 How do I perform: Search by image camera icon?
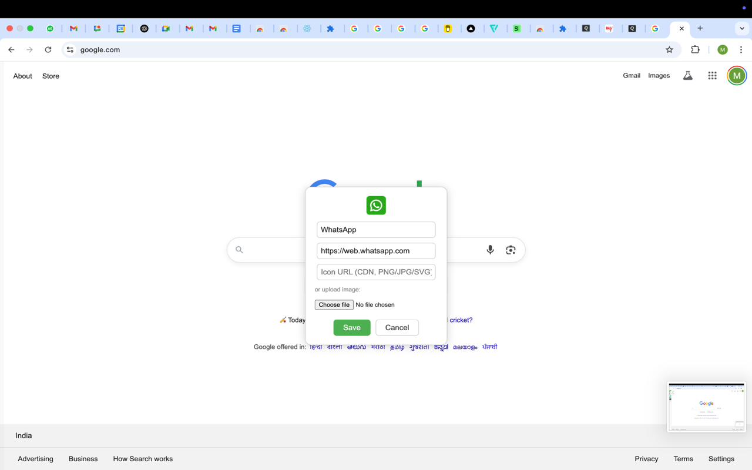point(511,250)
